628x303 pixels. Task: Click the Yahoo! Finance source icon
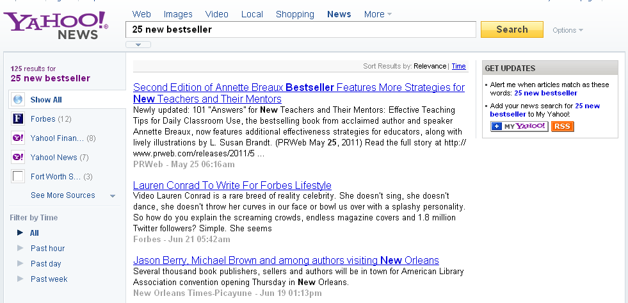(x=18, y=138)
